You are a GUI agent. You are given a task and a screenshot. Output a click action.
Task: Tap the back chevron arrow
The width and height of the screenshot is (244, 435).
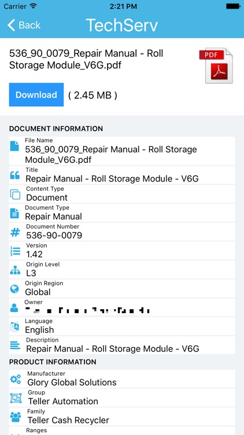coord(11,25)
